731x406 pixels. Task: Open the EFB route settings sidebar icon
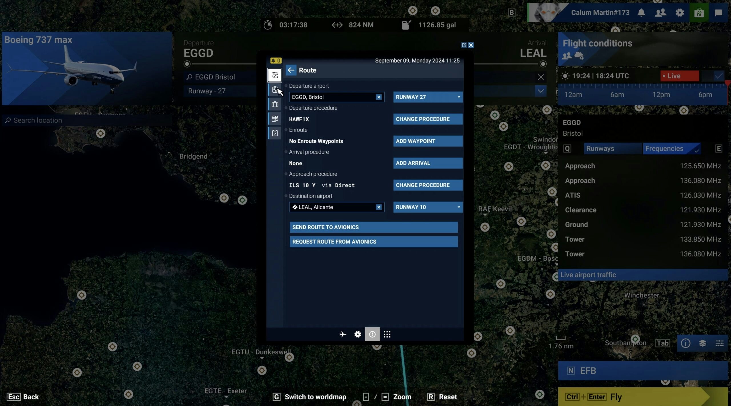pos(275,75)
